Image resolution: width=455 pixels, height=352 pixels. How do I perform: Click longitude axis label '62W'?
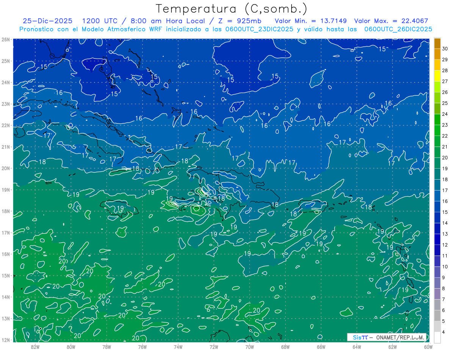coord(392,347)
